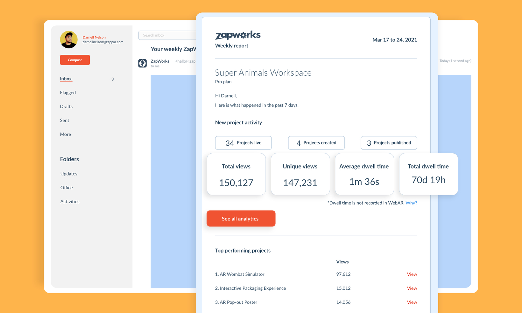Click the Darnell Nelson name text

tap(94, 37)
